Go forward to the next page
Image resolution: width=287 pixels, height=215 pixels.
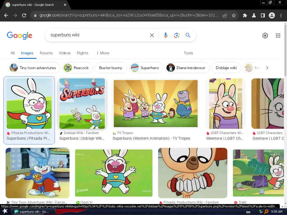[x=15, y=16]
